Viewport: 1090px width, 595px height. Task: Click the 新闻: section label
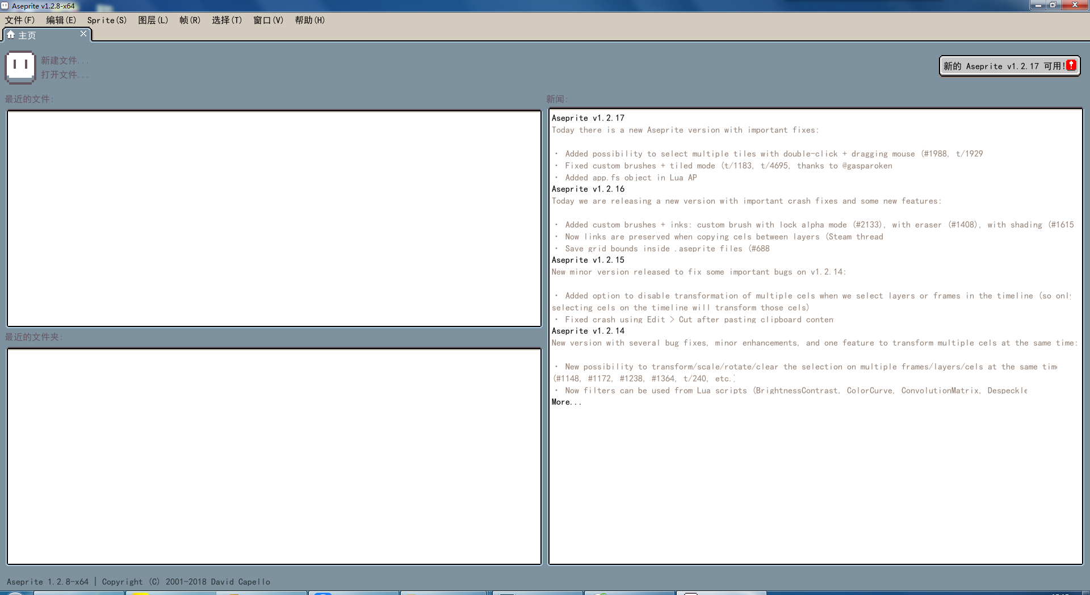[557, 99]
